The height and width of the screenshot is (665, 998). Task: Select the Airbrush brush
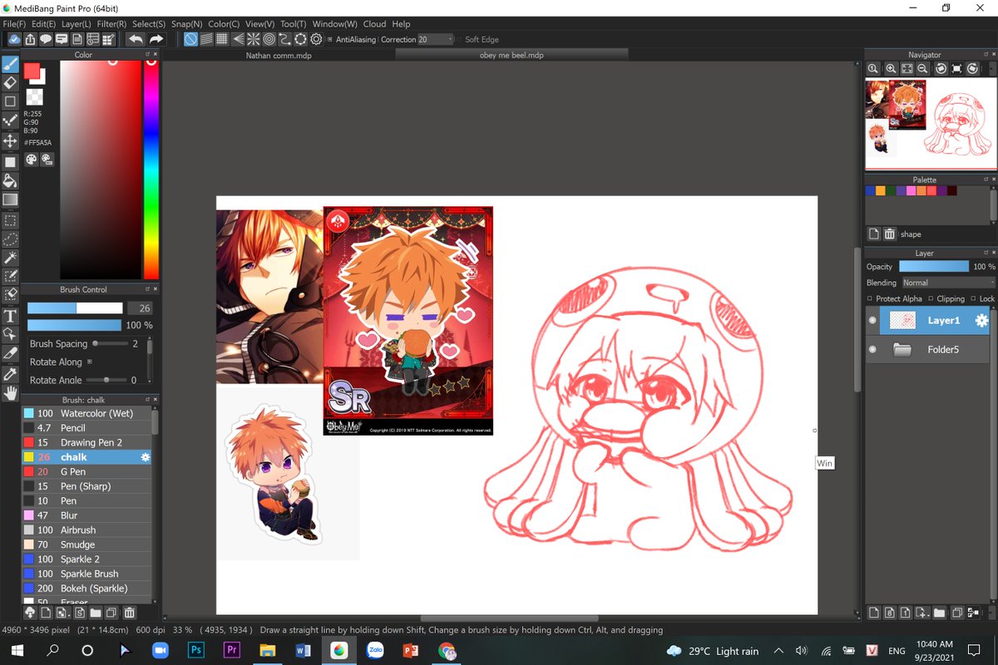click(86, 530)
